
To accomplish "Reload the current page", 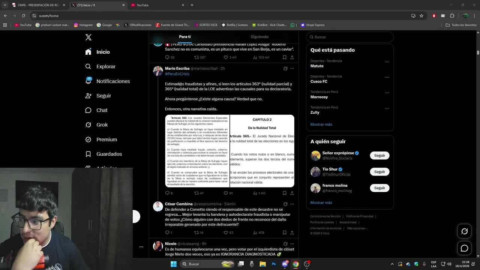I will [x=23, y=16].
